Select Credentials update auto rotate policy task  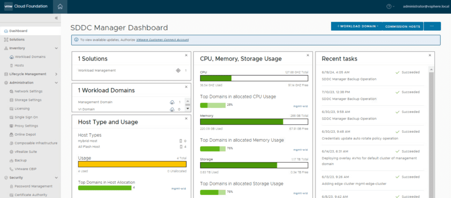point(373,135)
